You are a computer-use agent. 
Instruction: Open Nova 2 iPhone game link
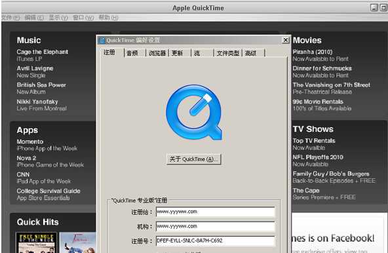click(50, 161)
